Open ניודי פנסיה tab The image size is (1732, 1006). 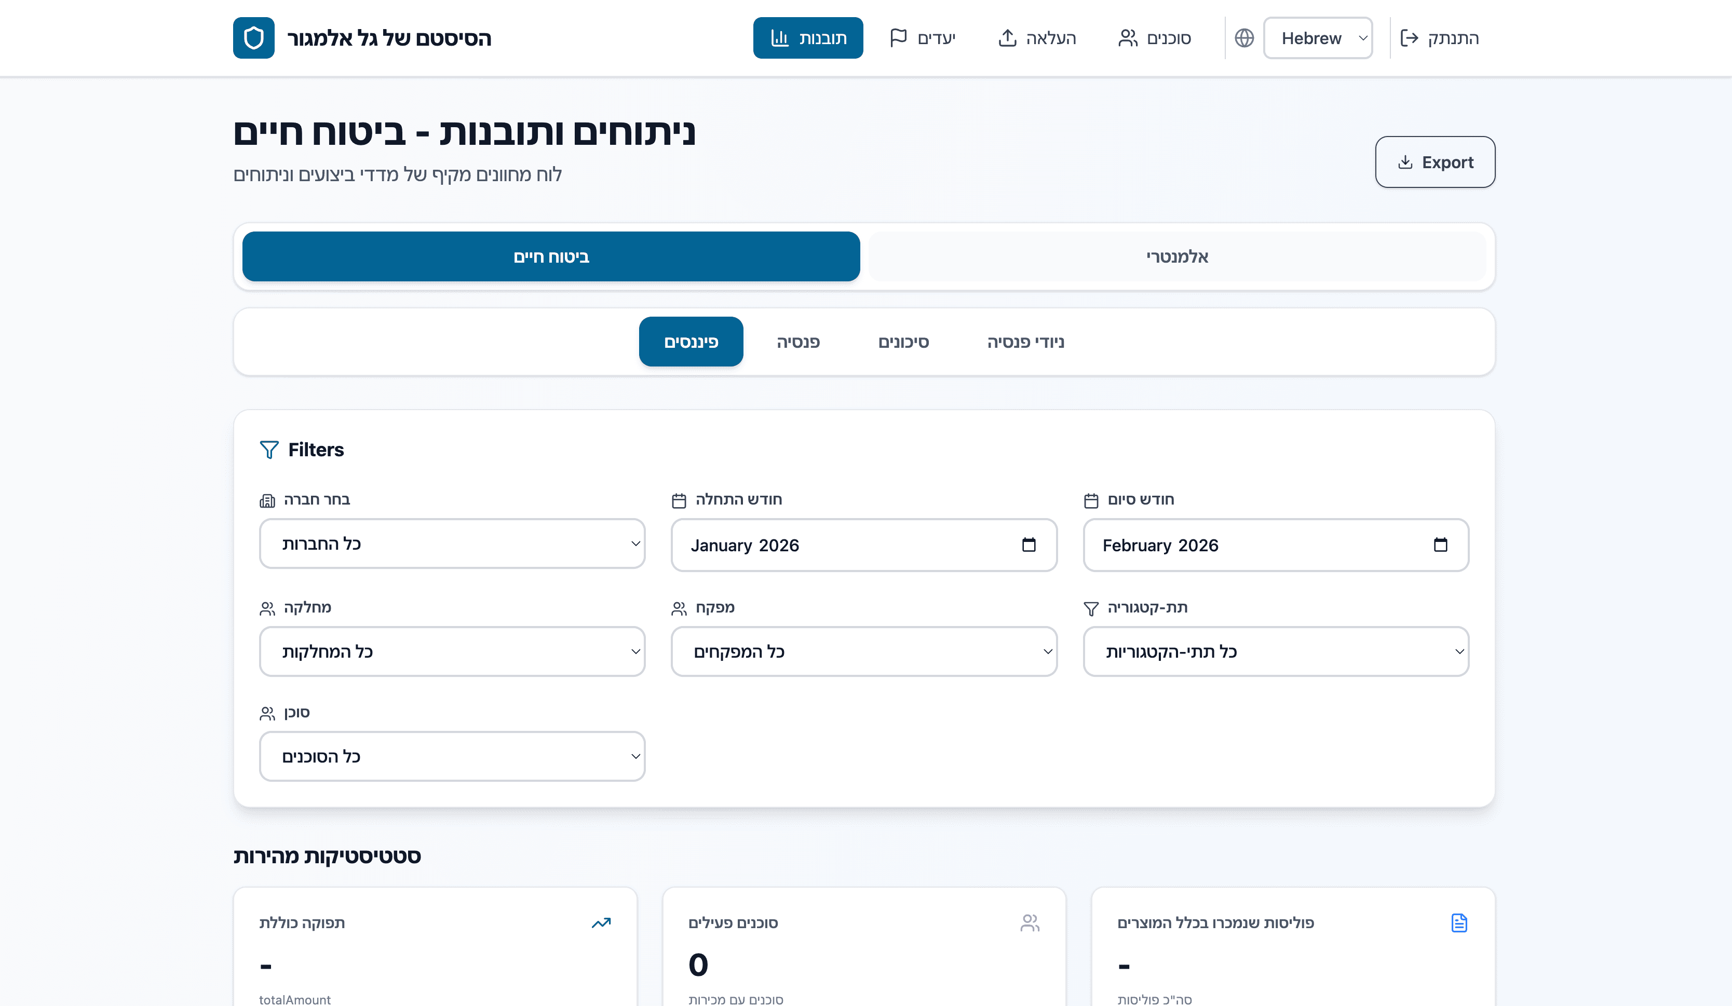coord(1025,342)
